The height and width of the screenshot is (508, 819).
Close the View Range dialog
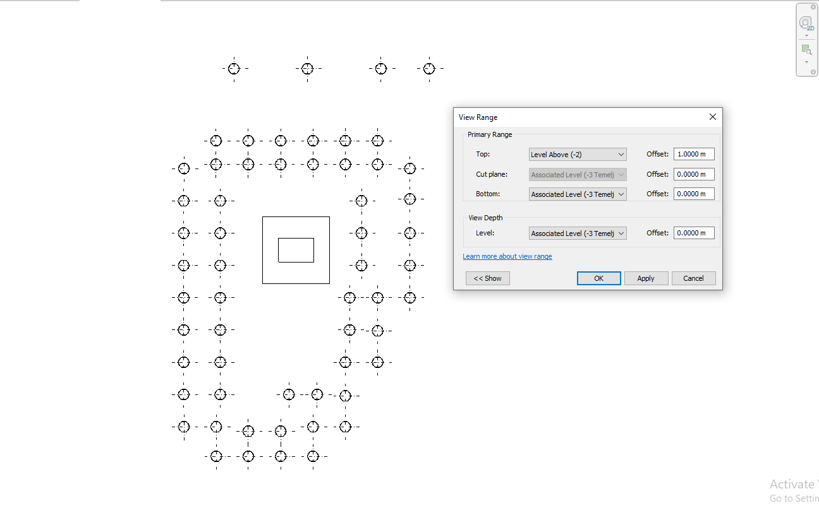pos(712,117)
